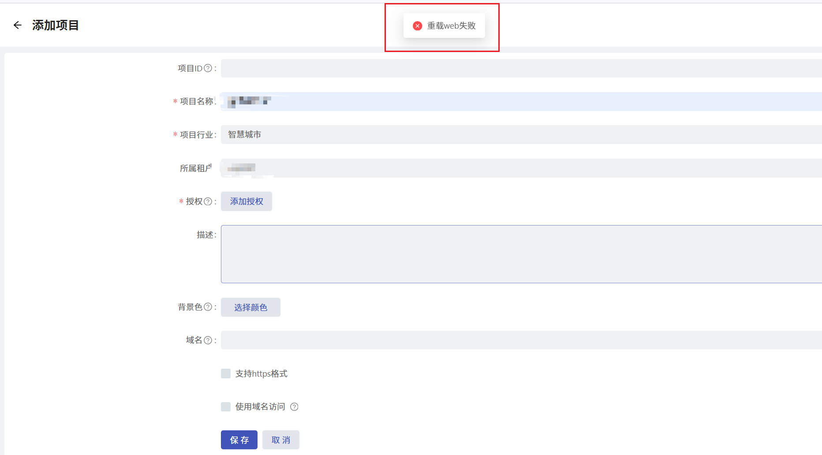Click the 使用域名访问 label text
This screenshot has width=822, height=455.
pos(260,407)
